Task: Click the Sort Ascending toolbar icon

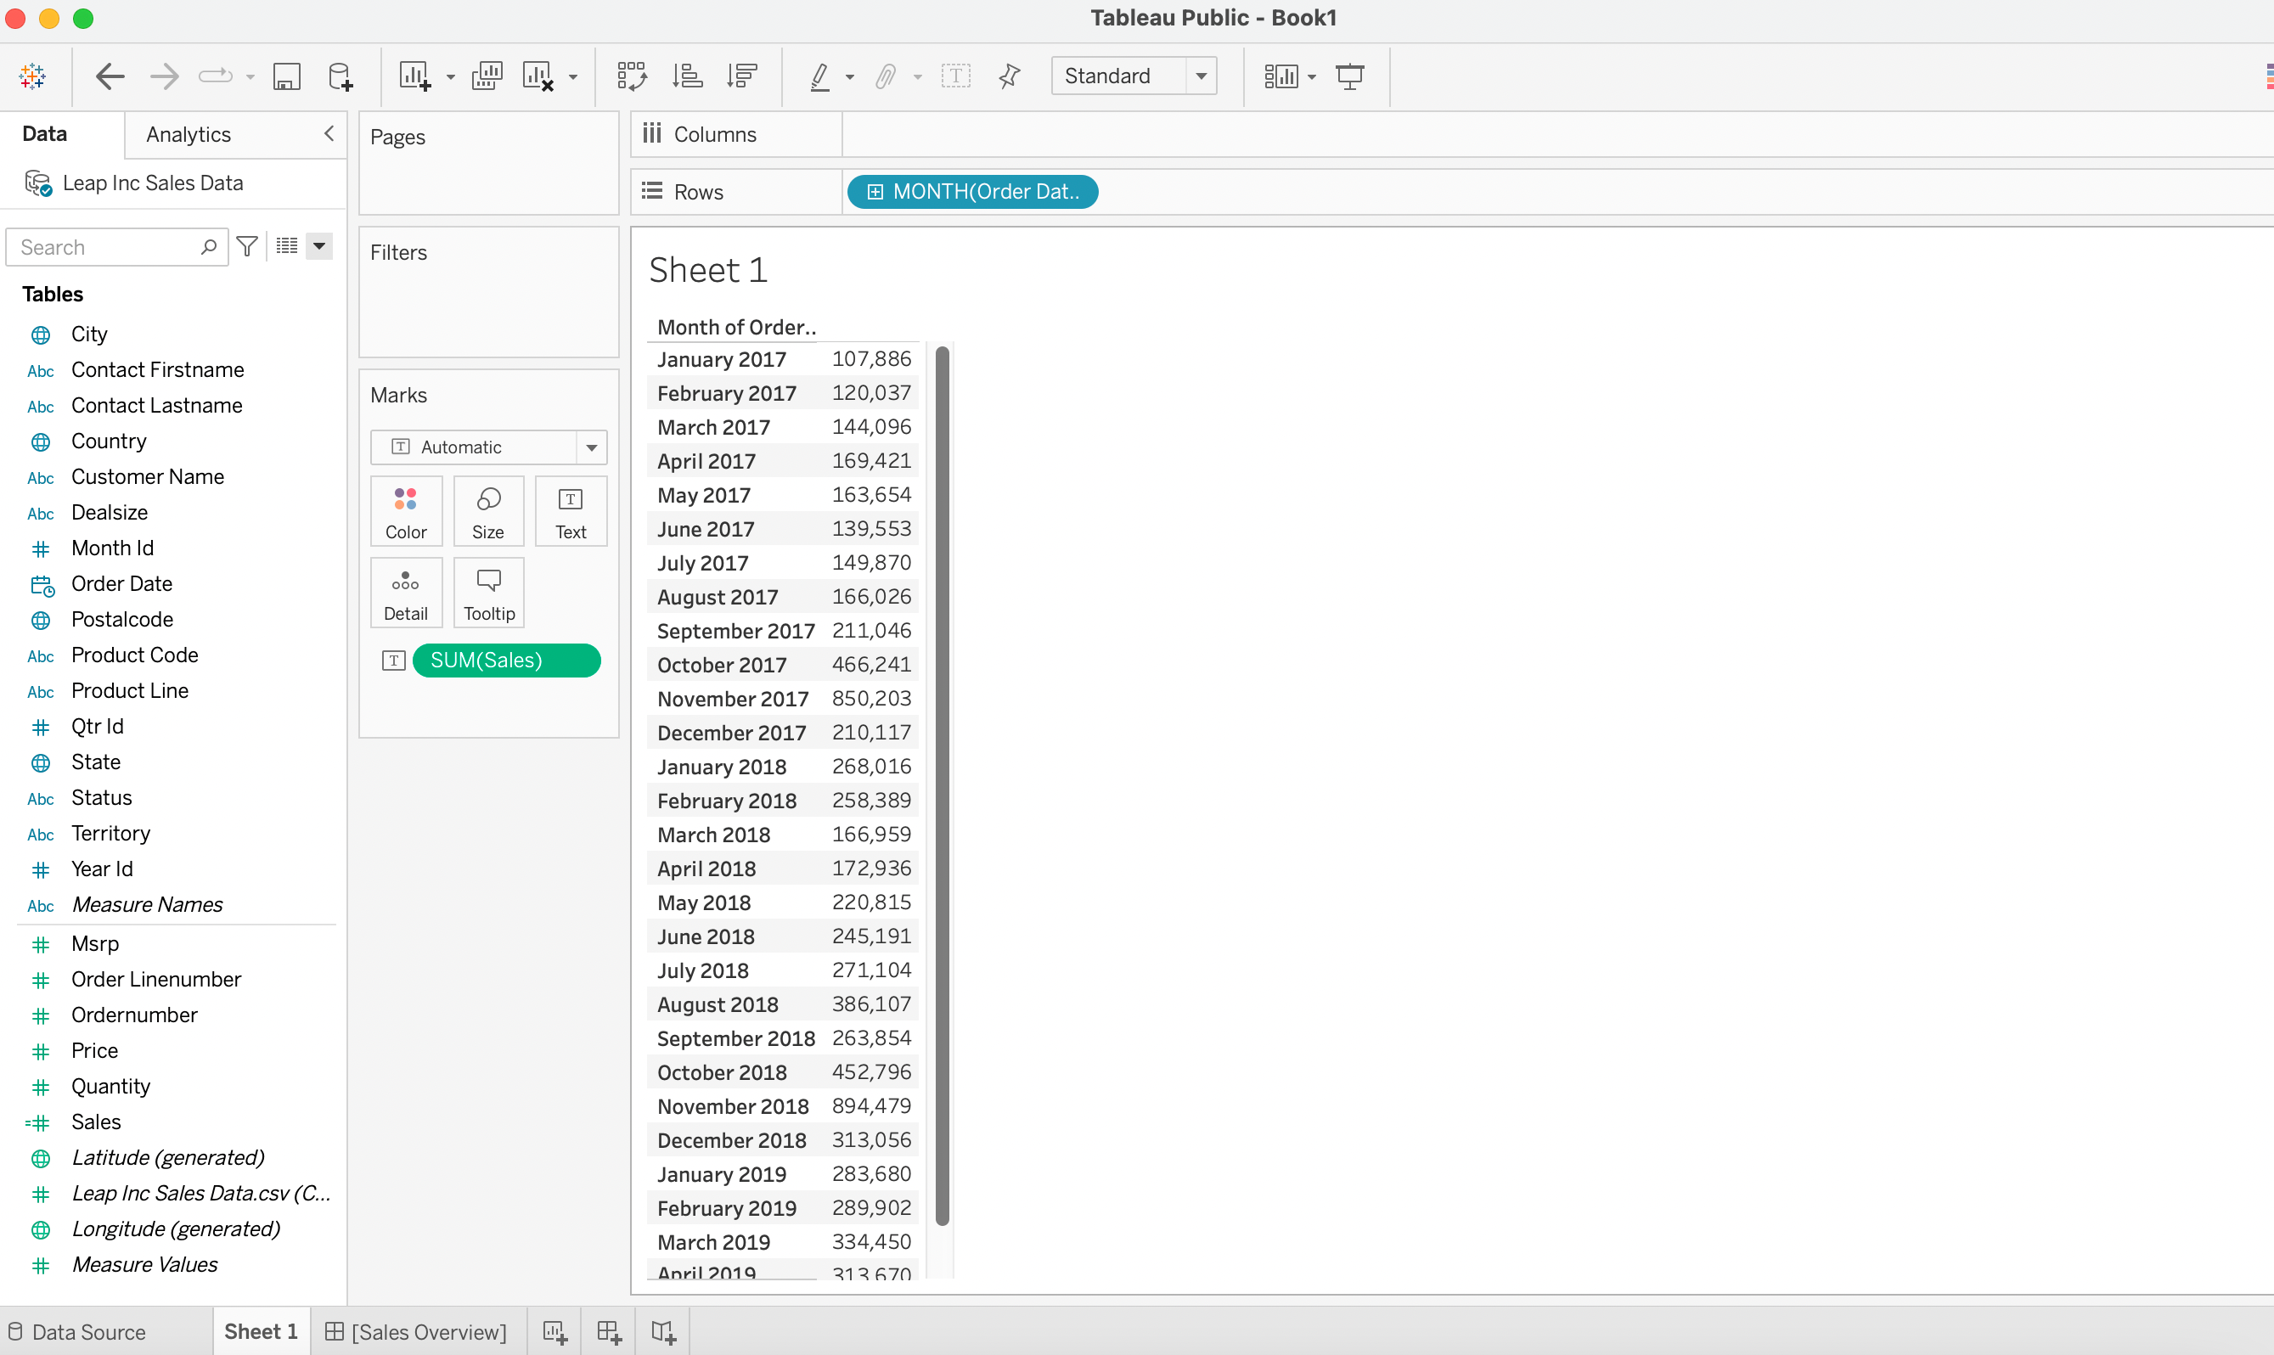Action: tap(687, 76)
